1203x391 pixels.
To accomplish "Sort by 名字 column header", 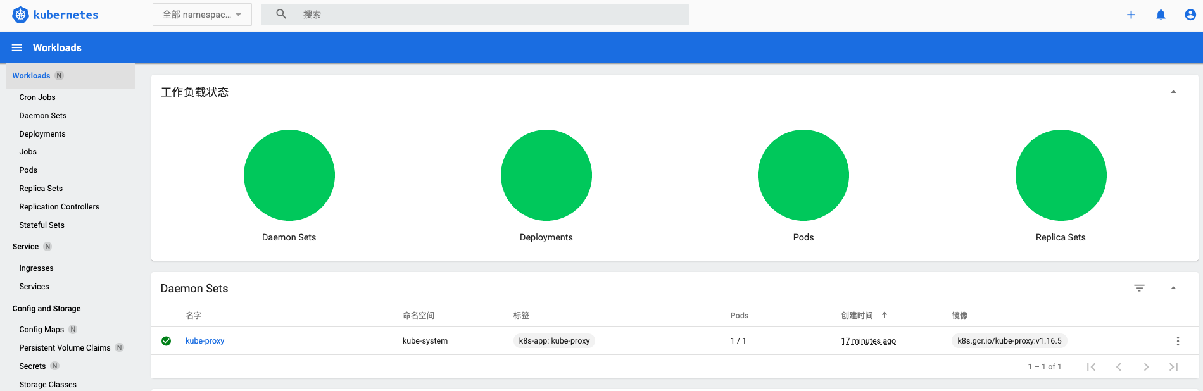I will (x=194, y=316).
